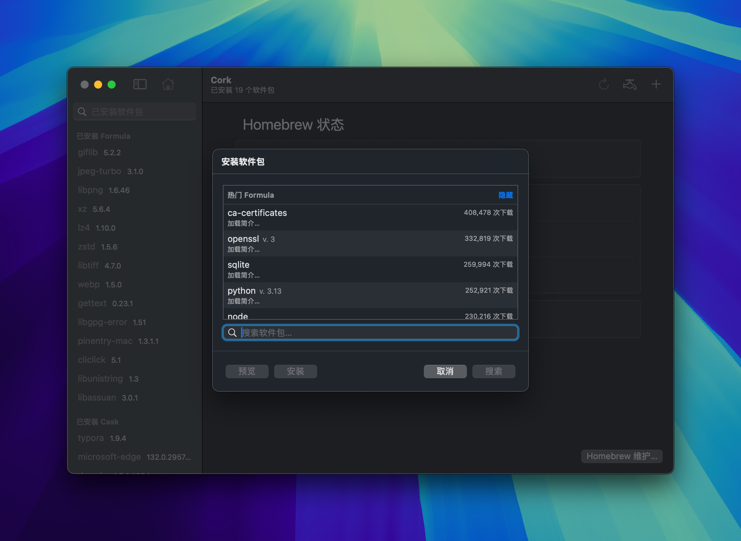
Task: Select python v. 3.13 row
Action: [370, 295]
